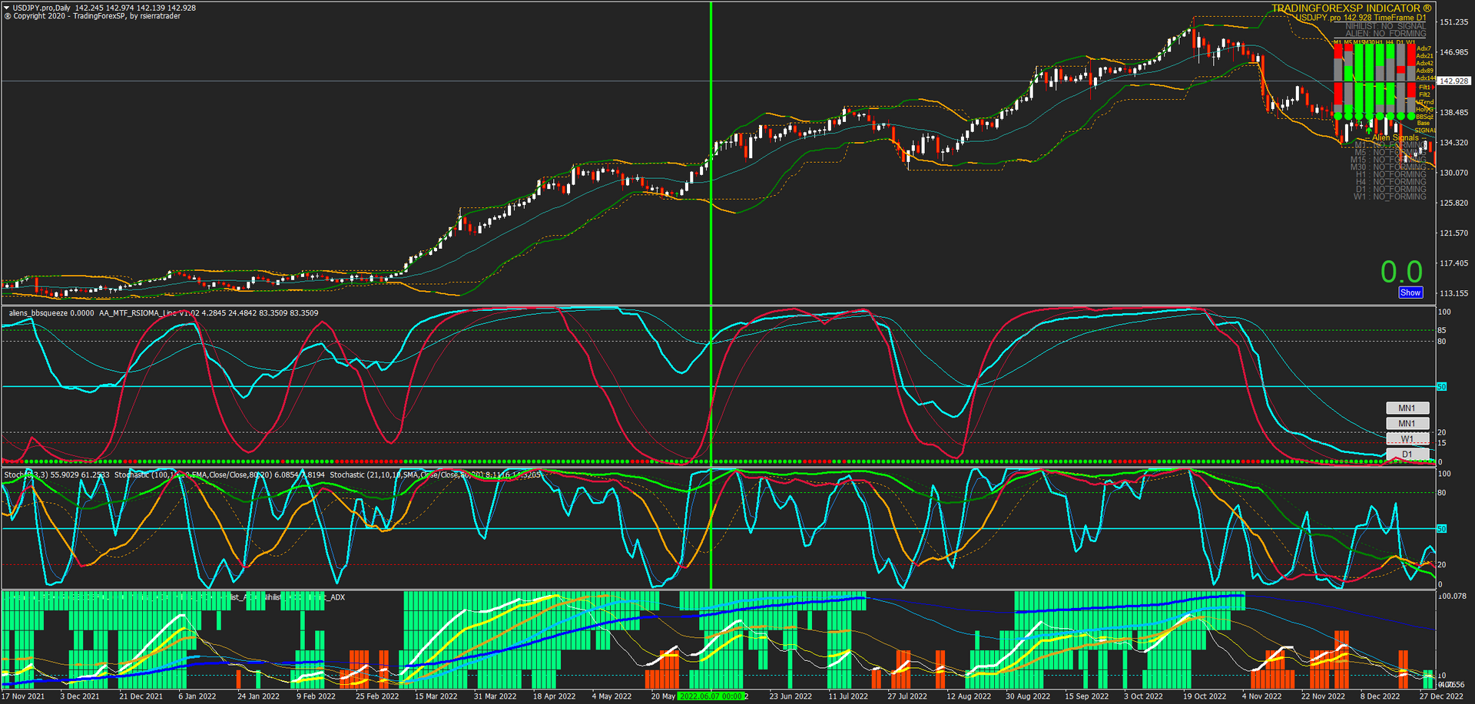Click the Alien Signals header label
The height and width of the screenshot is (704, 1475).
[1395, 138]
